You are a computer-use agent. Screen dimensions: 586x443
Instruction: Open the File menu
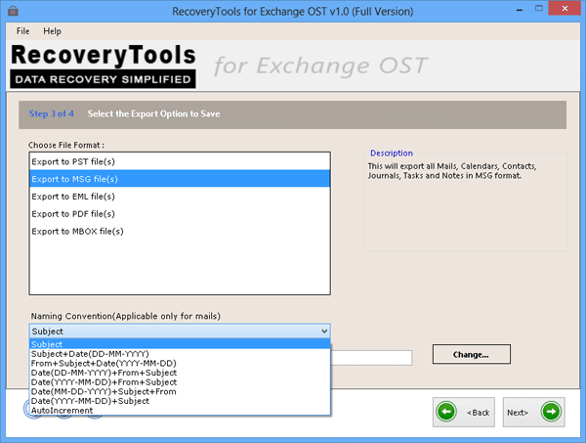point(22,31)
